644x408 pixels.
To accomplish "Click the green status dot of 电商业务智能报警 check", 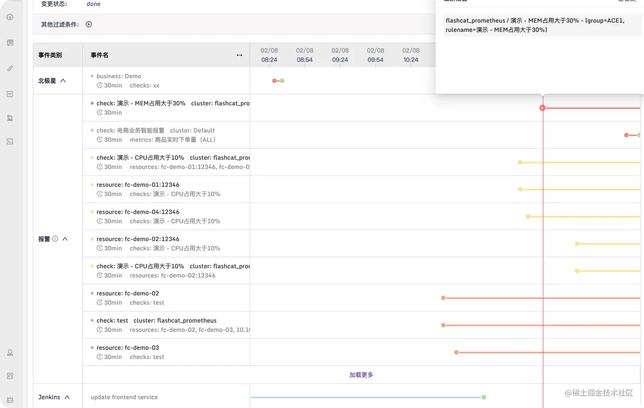I will [92, 130].
